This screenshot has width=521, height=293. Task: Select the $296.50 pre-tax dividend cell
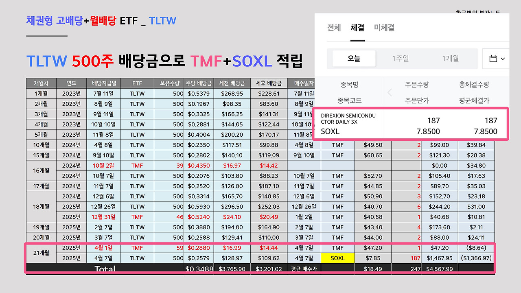[x=232, y=206]
